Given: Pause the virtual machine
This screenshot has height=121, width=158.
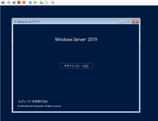Looking at the screenshot, I should [x=30, y=3].
